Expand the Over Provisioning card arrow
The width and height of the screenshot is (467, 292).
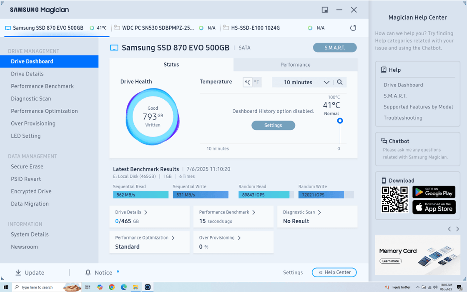[x=239, y=238]
